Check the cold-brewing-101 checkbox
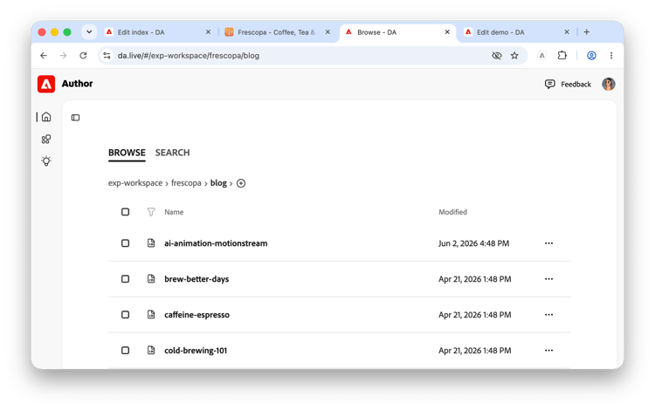The width and height of the screenshot is (655, 410). (125, 351)
